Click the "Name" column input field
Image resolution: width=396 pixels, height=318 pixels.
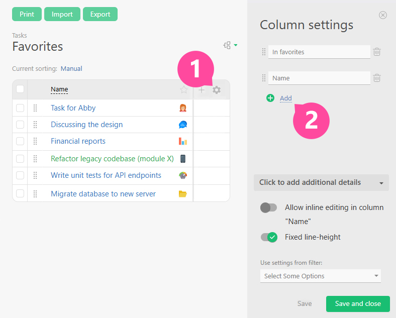click(x=319, y=78)
